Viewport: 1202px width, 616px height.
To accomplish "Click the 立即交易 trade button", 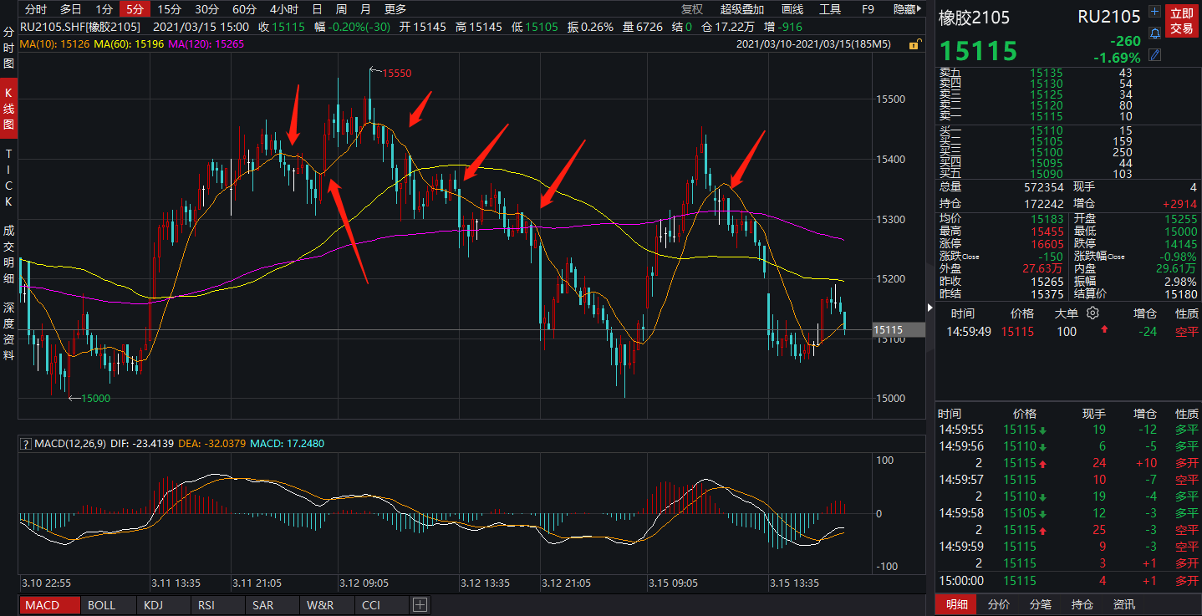I will click(1182, 21).
